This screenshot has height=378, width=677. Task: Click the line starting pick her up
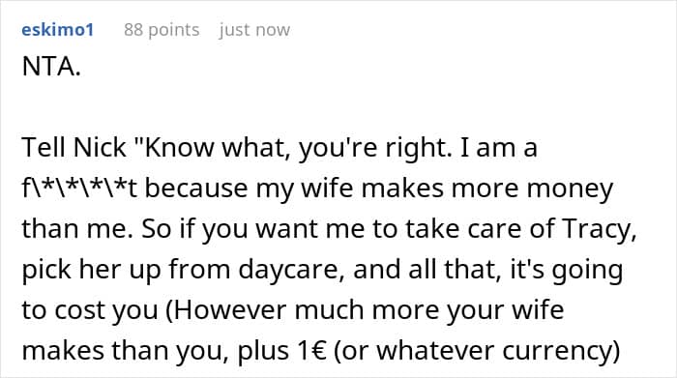click(x=322, y=270)
